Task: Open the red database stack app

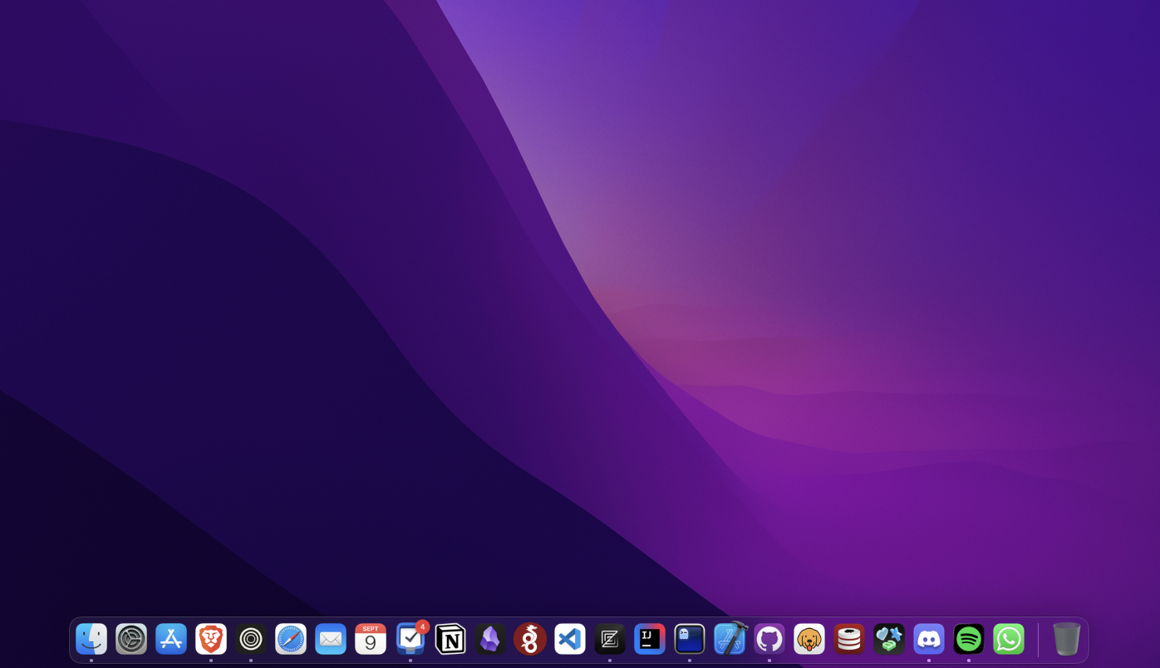Action: tap(849, 639)
